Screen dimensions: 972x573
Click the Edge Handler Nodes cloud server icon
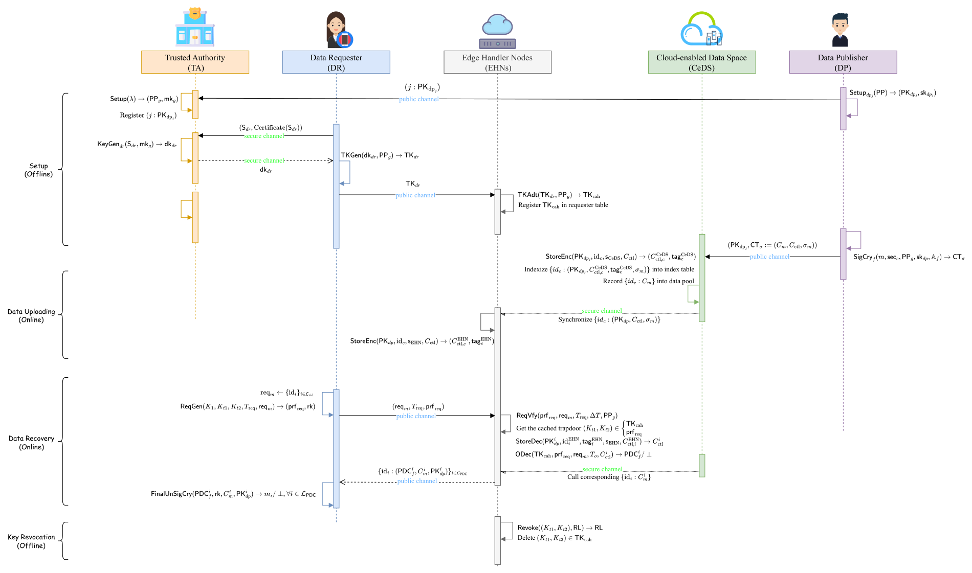click(497, 32)
